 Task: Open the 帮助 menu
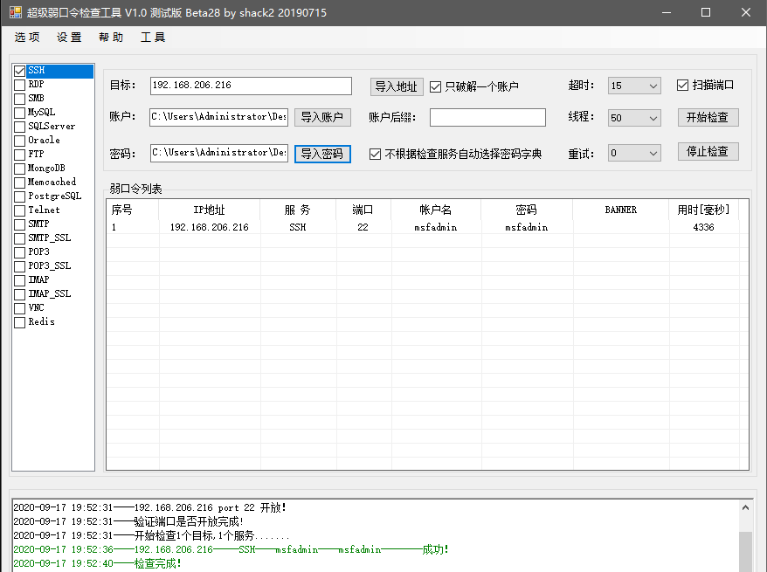pyautogui.click(x=111, y=38)
